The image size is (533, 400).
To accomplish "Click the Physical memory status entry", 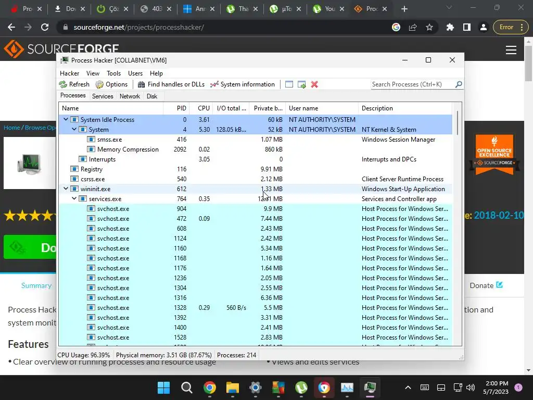I will pos(164,355).
